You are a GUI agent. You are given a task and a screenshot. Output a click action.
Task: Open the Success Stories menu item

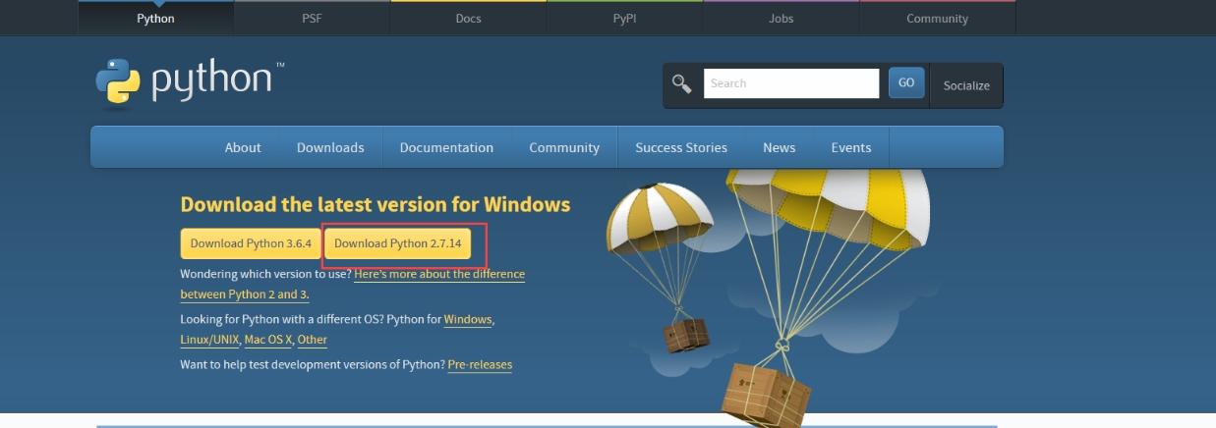click(681, 147)
